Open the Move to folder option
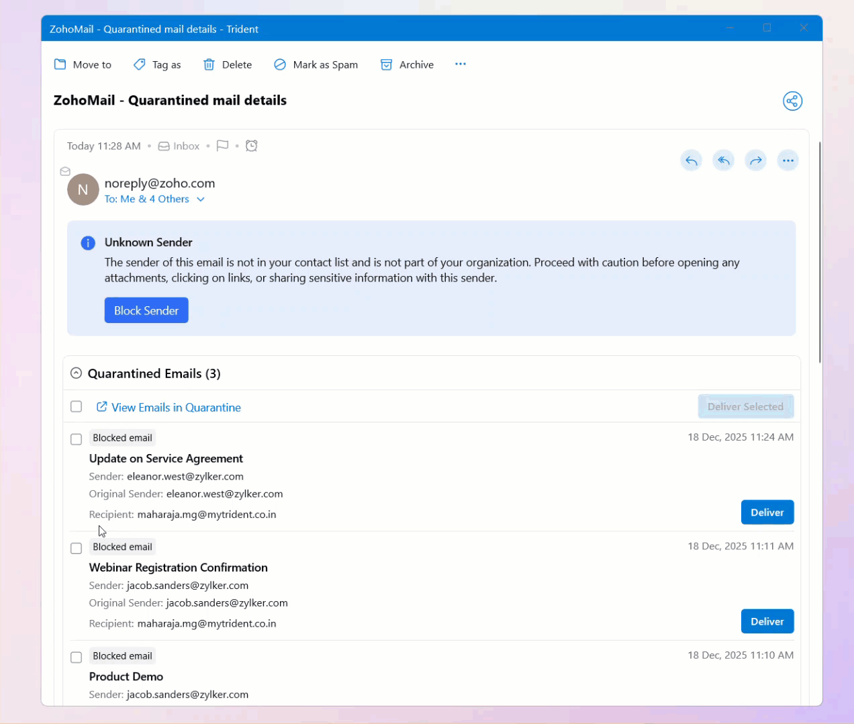Image resolution: width=854 pixels, height=724 pixels. coord(83,64)
